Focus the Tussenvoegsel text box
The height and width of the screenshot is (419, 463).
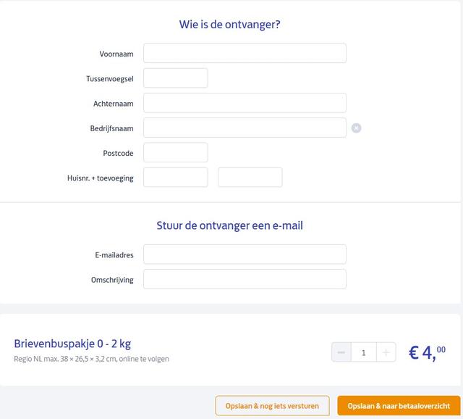pyautogui.click(x=176, y=78)
